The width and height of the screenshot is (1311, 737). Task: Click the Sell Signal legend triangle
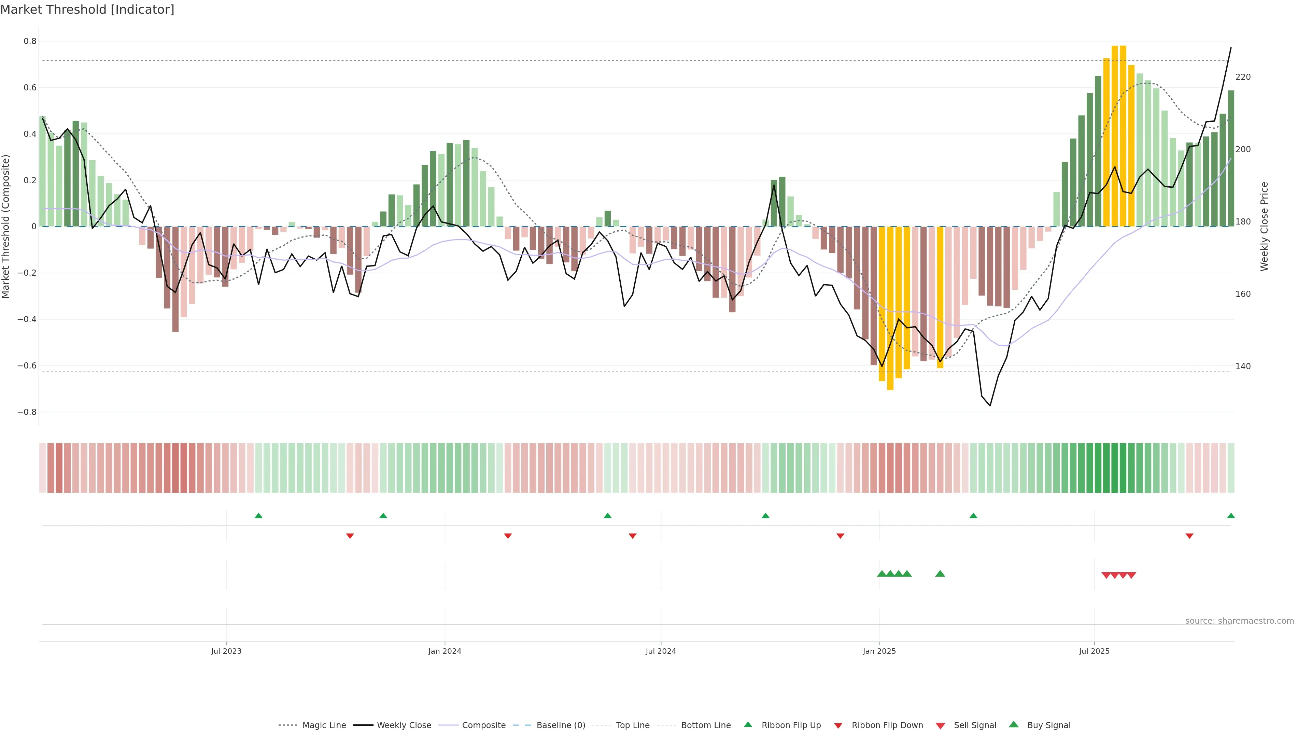[x=941, y=726]
